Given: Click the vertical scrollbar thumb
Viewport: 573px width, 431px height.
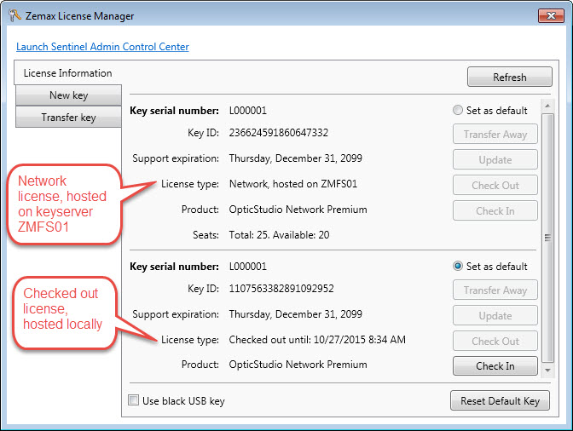Looking at the screenshot, I should (x=547, y=238).
